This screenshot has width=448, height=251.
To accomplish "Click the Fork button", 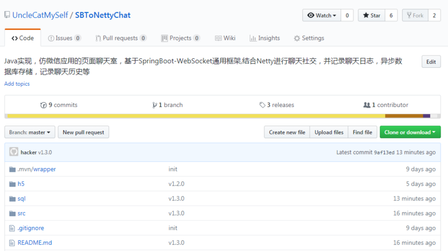I will point(415,15).
